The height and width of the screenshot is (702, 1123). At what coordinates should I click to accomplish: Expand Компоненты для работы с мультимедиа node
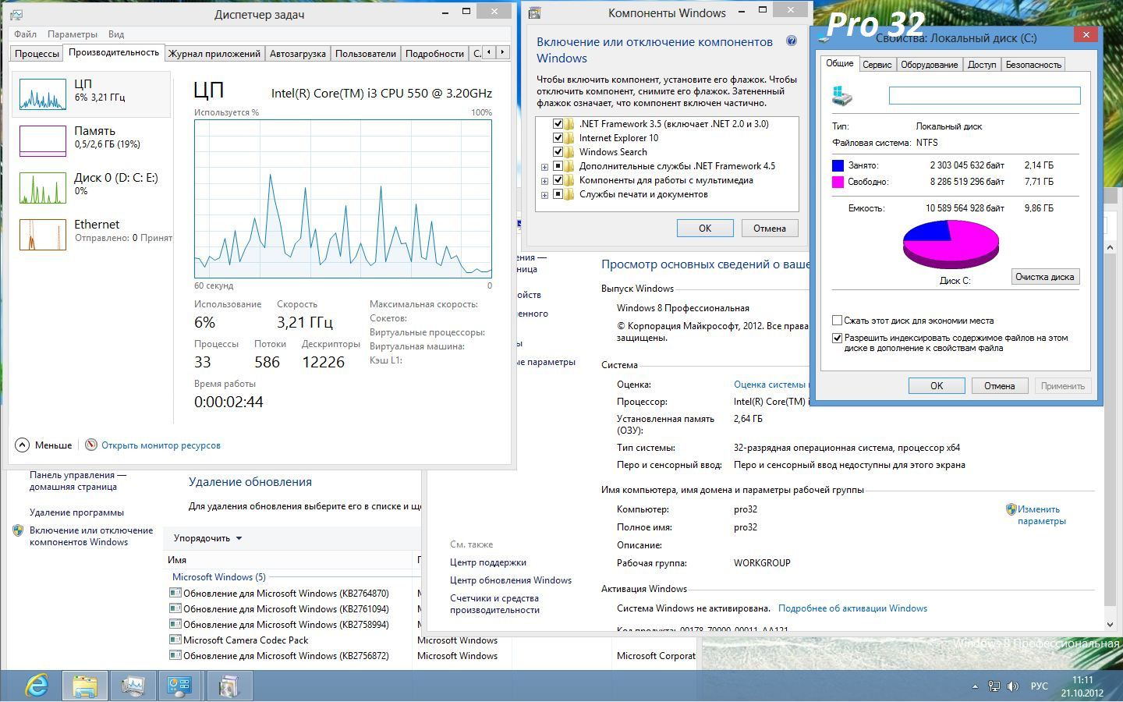click(544, 181)
